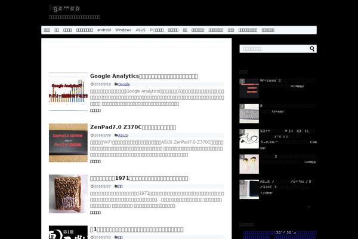Click the date text 2016/3/18

(x=102, y=84)
